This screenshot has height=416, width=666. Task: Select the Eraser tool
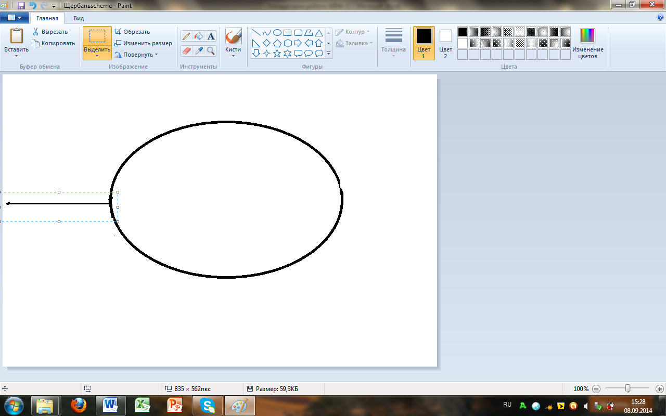click(186, 50)
